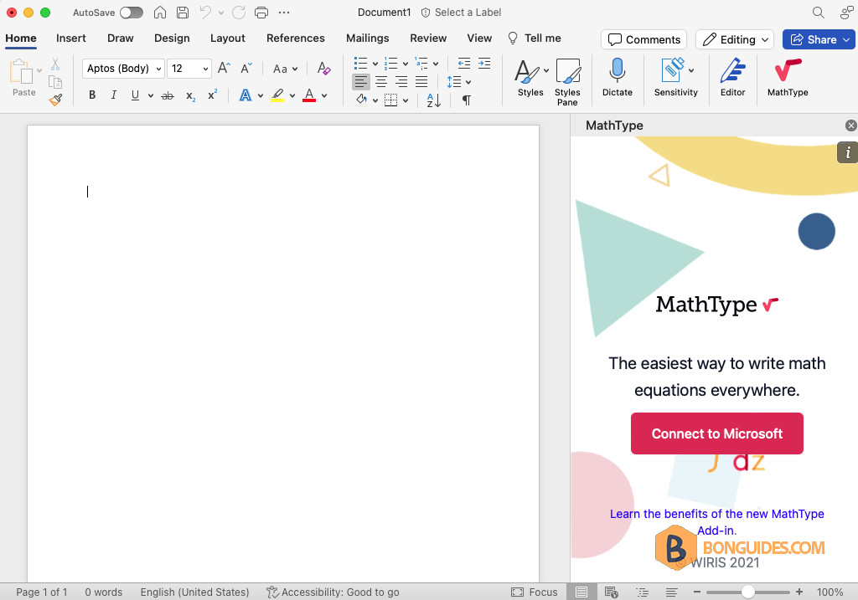Click the Home icon in title bar
The width and height of the screenshot is (858, 600).
tap(160, 12)
